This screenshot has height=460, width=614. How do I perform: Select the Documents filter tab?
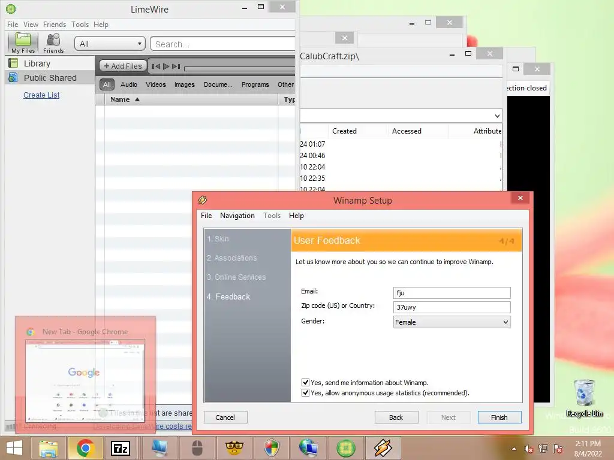[218, 84]
